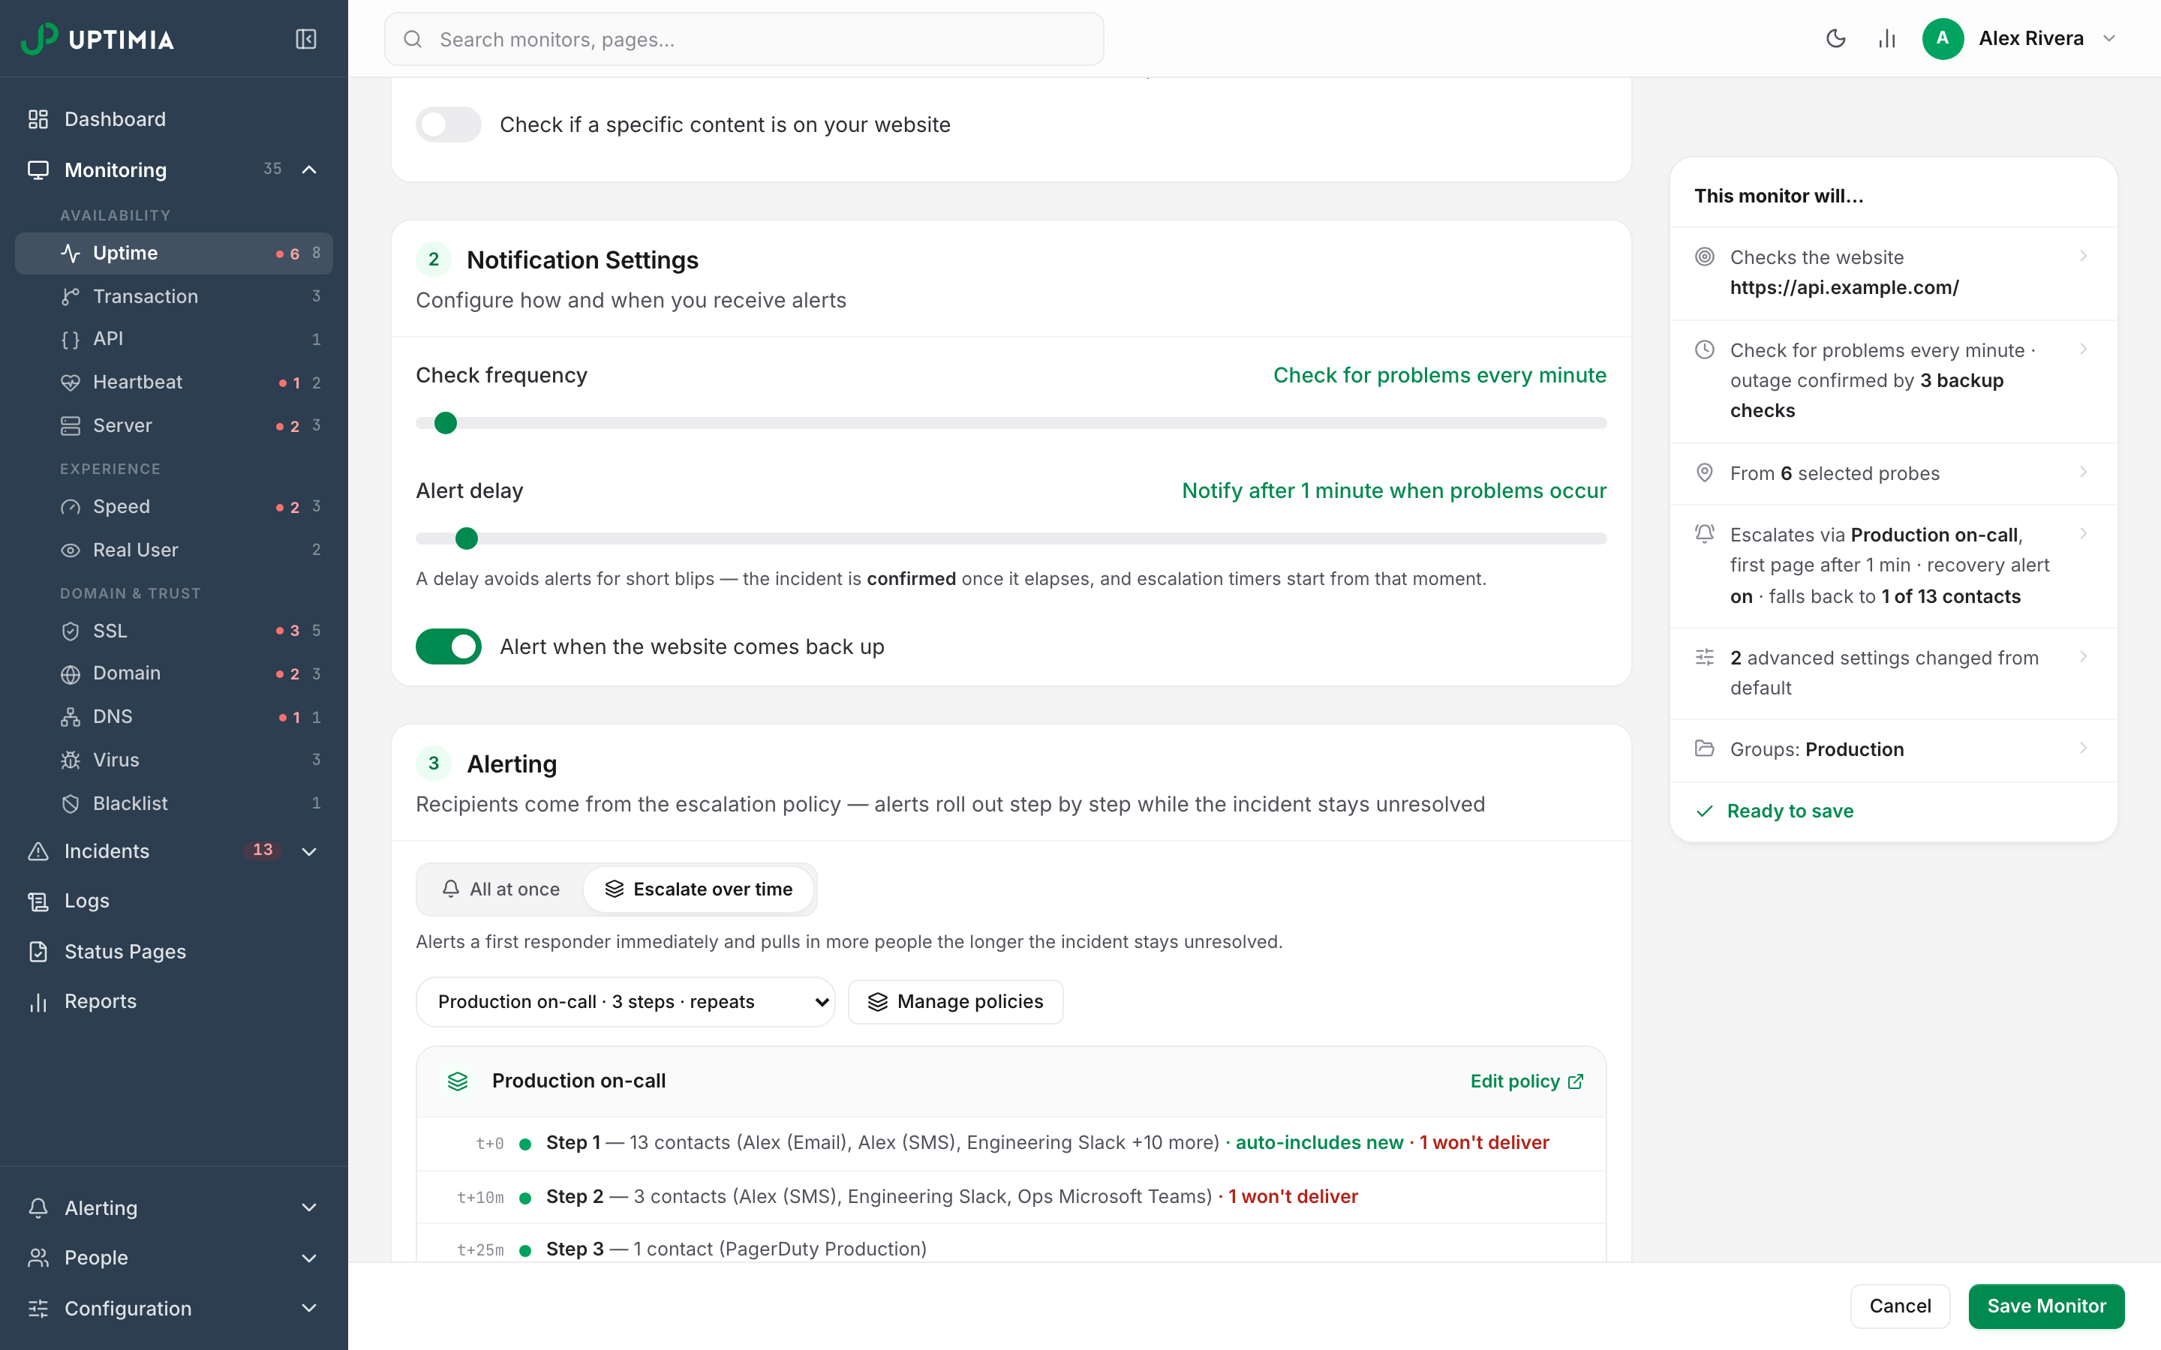Disable alert when website comes back up
Screen dimensions: 2161x1350
448,646
